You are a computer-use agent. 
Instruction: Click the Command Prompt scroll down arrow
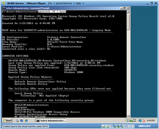tap(128, 116)
